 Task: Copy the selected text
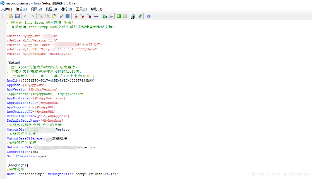[47, 16]
